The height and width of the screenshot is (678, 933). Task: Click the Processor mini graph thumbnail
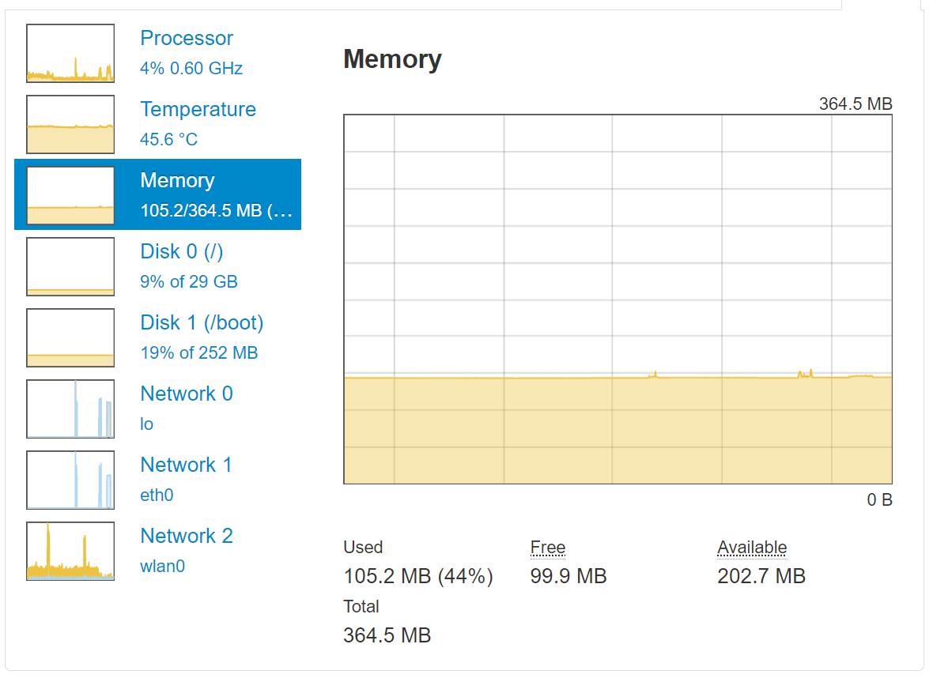(x=70, y=54)
